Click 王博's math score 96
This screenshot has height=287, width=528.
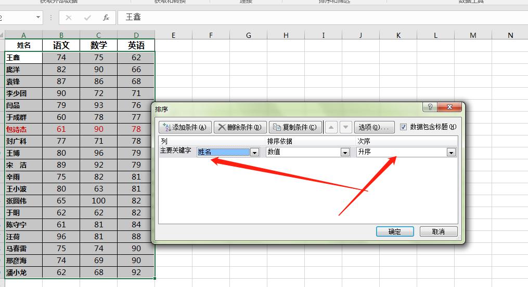[x=99, y=153]
